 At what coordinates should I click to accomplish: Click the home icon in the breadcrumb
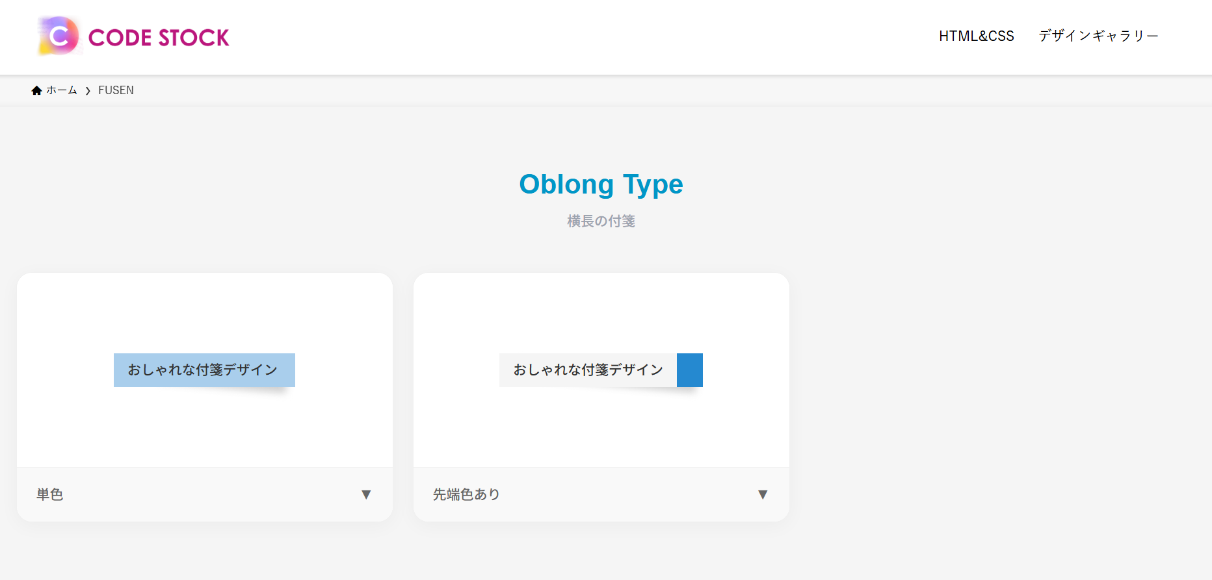point(36,91)
